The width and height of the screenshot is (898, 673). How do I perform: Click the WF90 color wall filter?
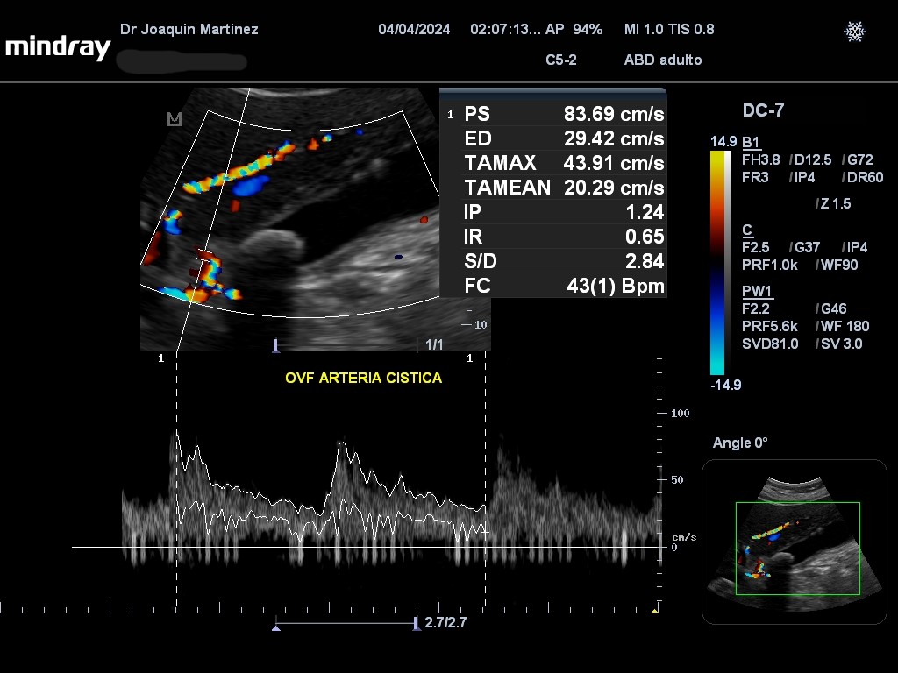[x=839, y=265]
